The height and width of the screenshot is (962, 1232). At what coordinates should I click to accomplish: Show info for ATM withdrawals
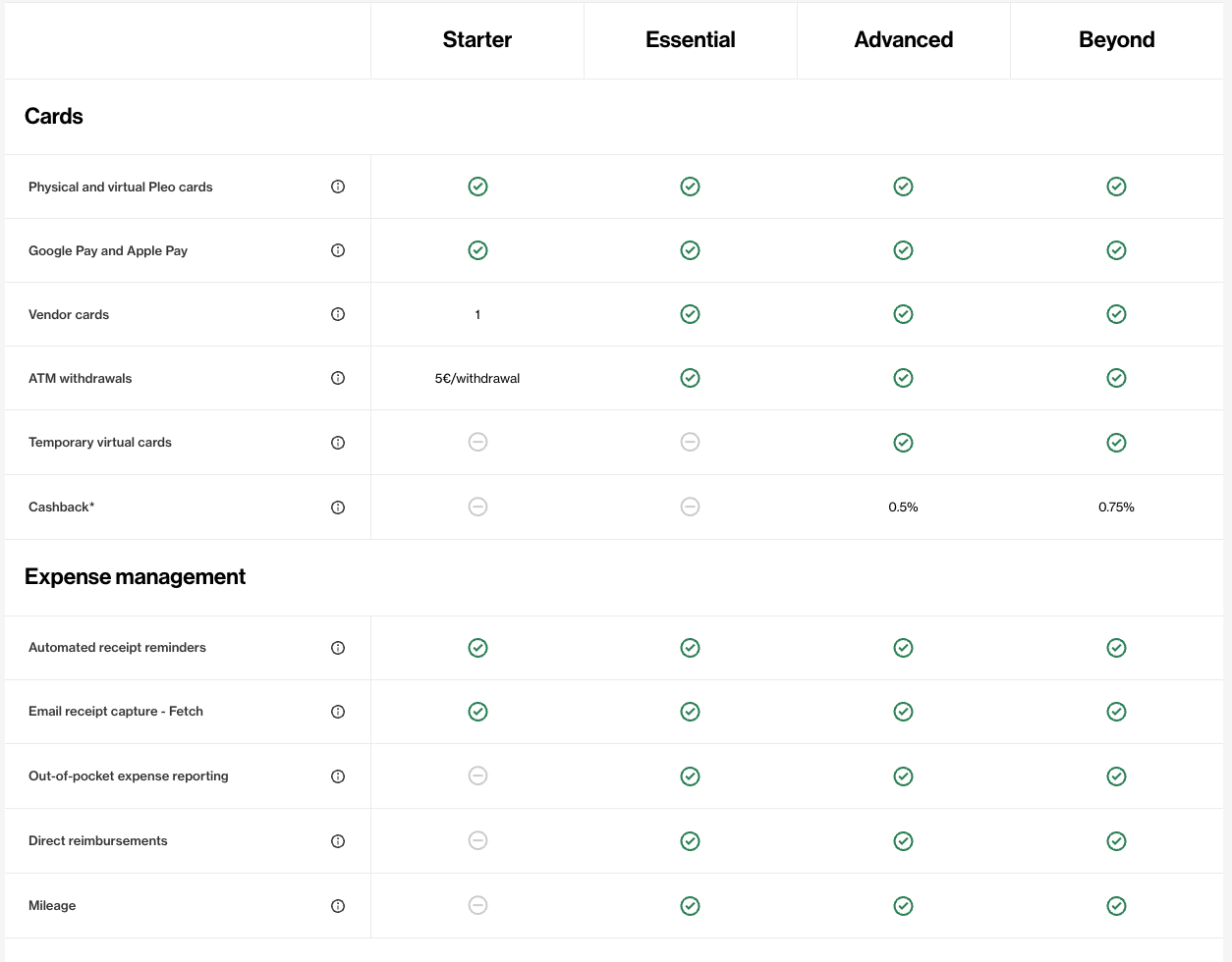[338, 378]
